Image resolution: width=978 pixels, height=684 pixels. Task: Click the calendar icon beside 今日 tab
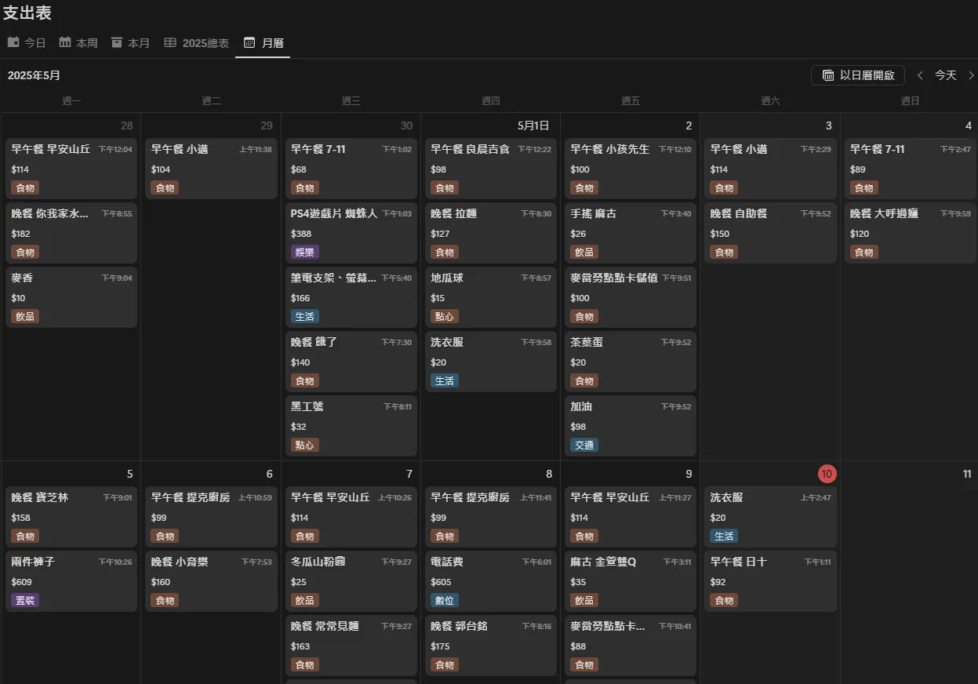tap(13, 42)
